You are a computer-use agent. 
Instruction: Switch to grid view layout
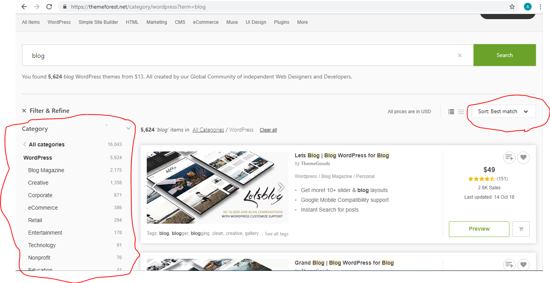[461, 112]
